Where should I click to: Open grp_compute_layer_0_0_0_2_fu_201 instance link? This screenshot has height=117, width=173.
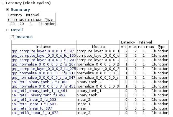[x=44, y=60]
